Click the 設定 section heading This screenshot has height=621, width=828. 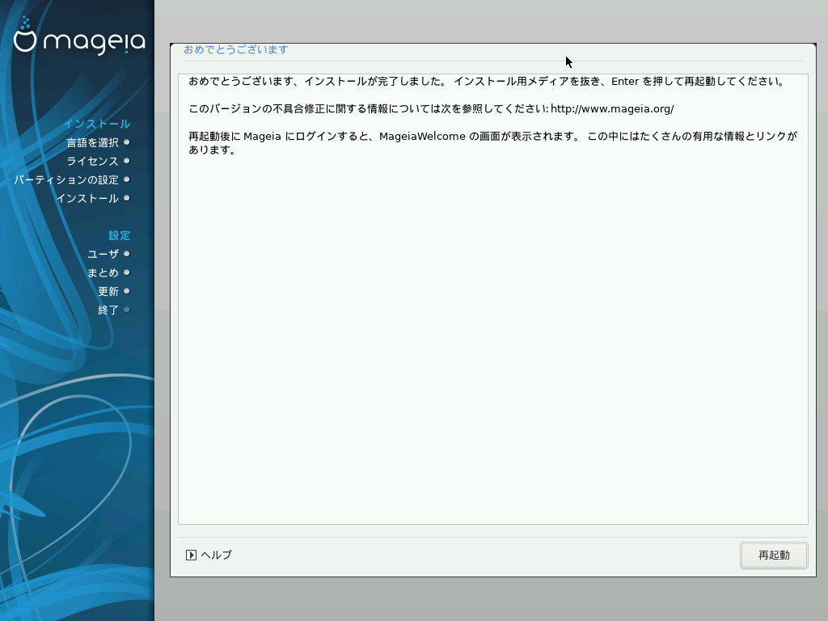pos(120,235)
